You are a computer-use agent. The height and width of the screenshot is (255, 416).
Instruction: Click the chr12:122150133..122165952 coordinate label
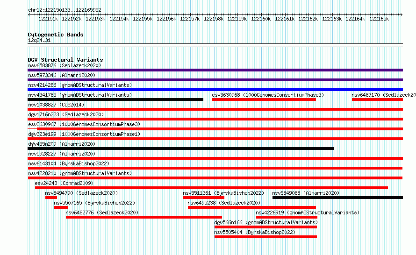coord(65,10)
